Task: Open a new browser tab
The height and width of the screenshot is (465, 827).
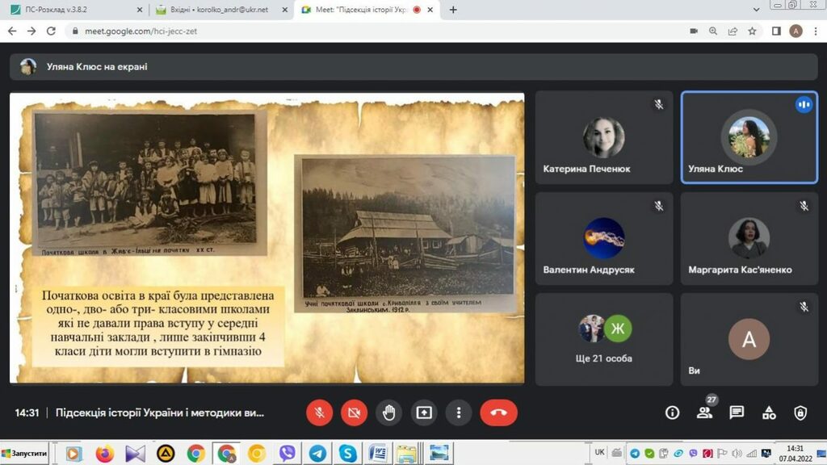Action: 453,10
